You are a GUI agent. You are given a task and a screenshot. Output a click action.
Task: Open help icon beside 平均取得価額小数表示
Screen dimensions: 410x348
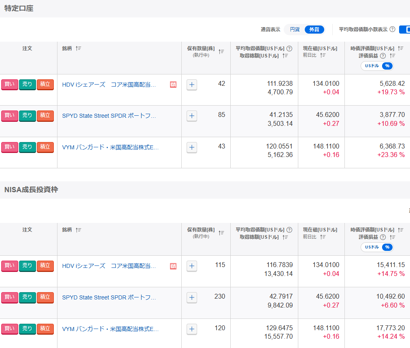[392, 30]
